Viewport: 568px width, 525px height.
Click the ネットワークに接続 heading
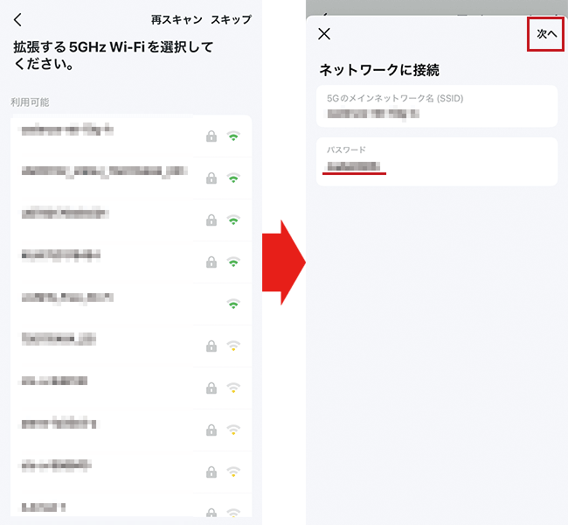point(379,70)
